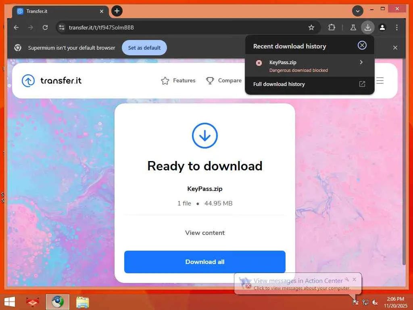
Task: Dismiss the default browser infobar
Action: pos(395,48)
